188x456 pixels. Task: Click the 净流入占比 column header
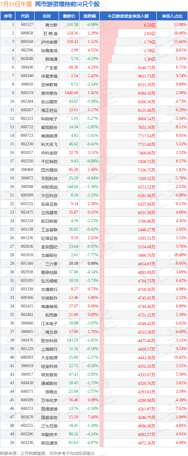172,16
